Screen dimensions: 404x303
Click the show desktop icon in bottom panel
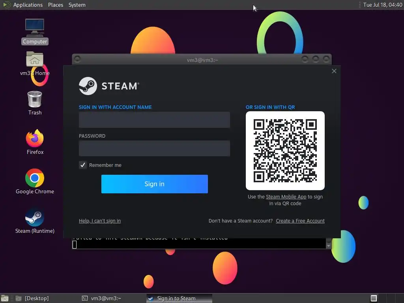click(5, 298)
